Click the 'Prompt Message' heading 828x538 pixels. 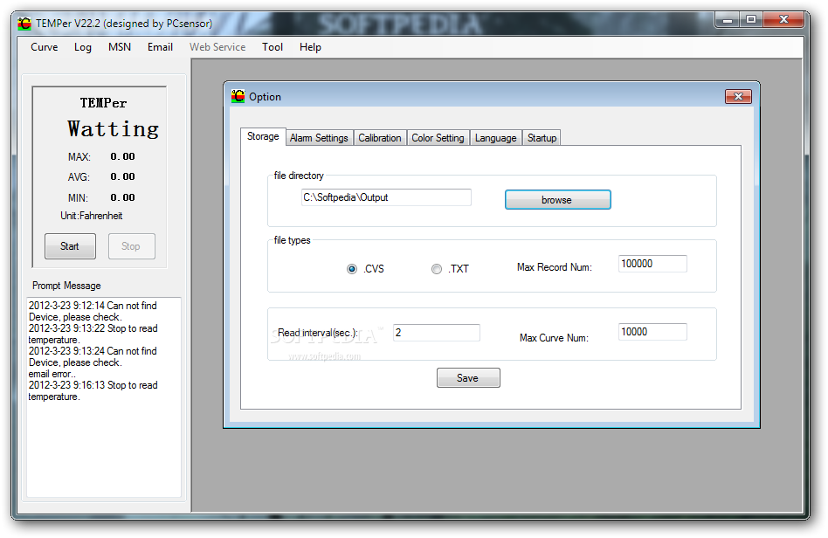click(66, 286)
